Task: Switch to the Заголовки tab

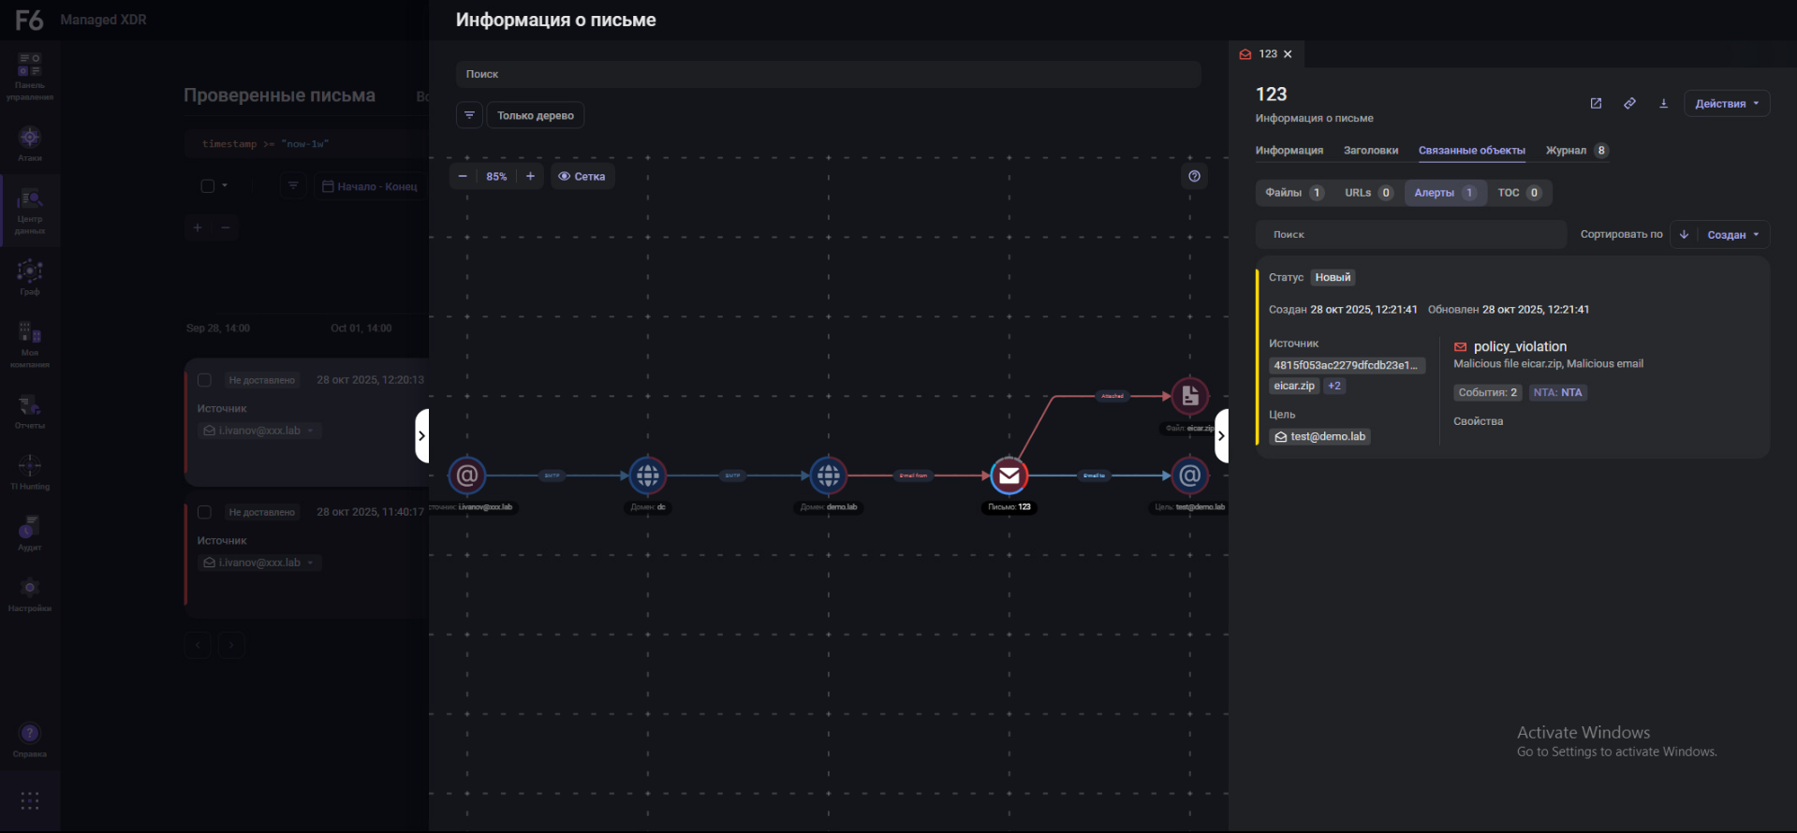Action: pos(1370,151)
